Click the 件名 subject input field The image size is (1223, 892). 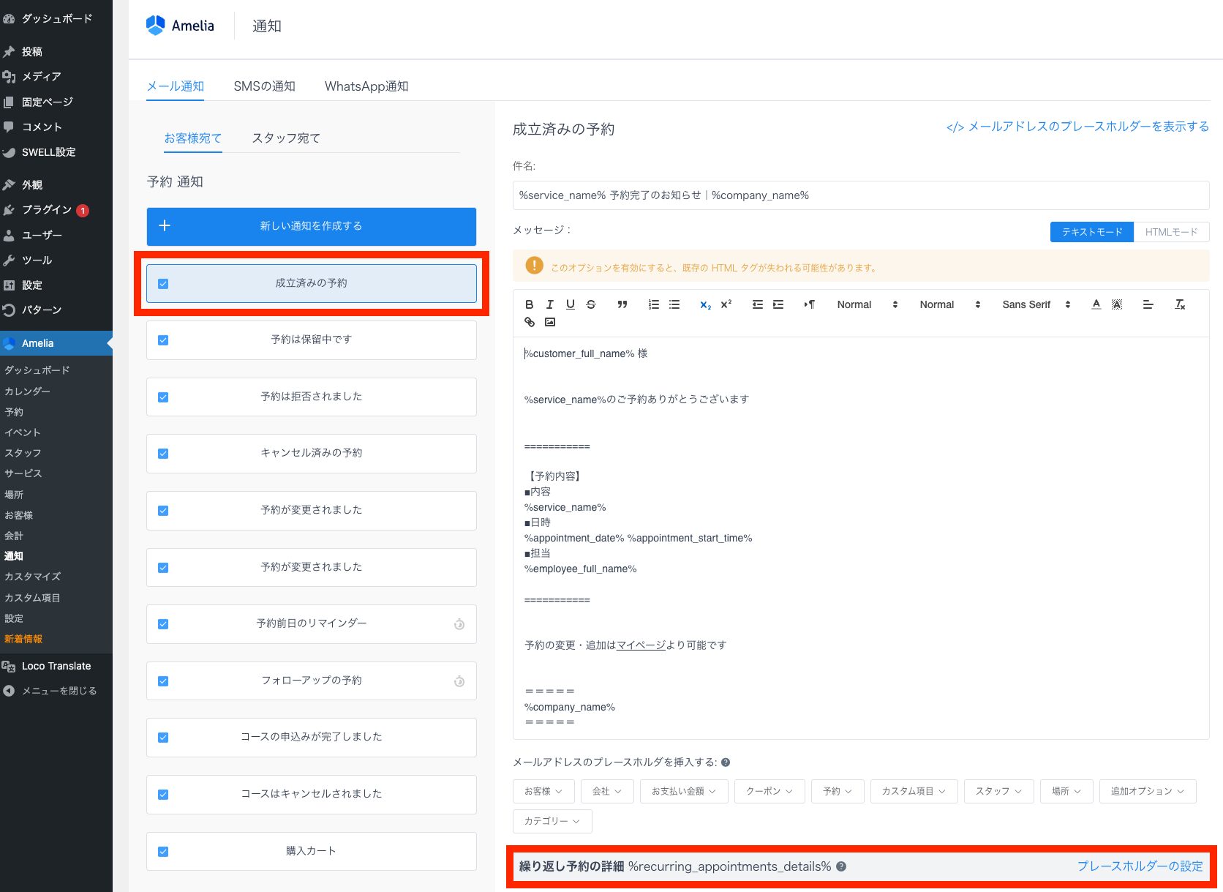(x=860, y=195)
